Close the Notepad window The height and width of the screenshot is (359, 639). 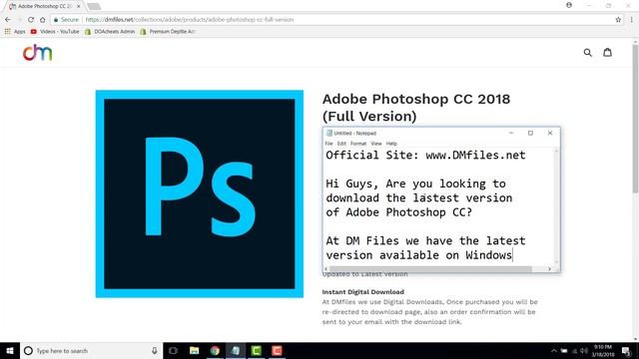pyautogui.click(x=550, y=133)
